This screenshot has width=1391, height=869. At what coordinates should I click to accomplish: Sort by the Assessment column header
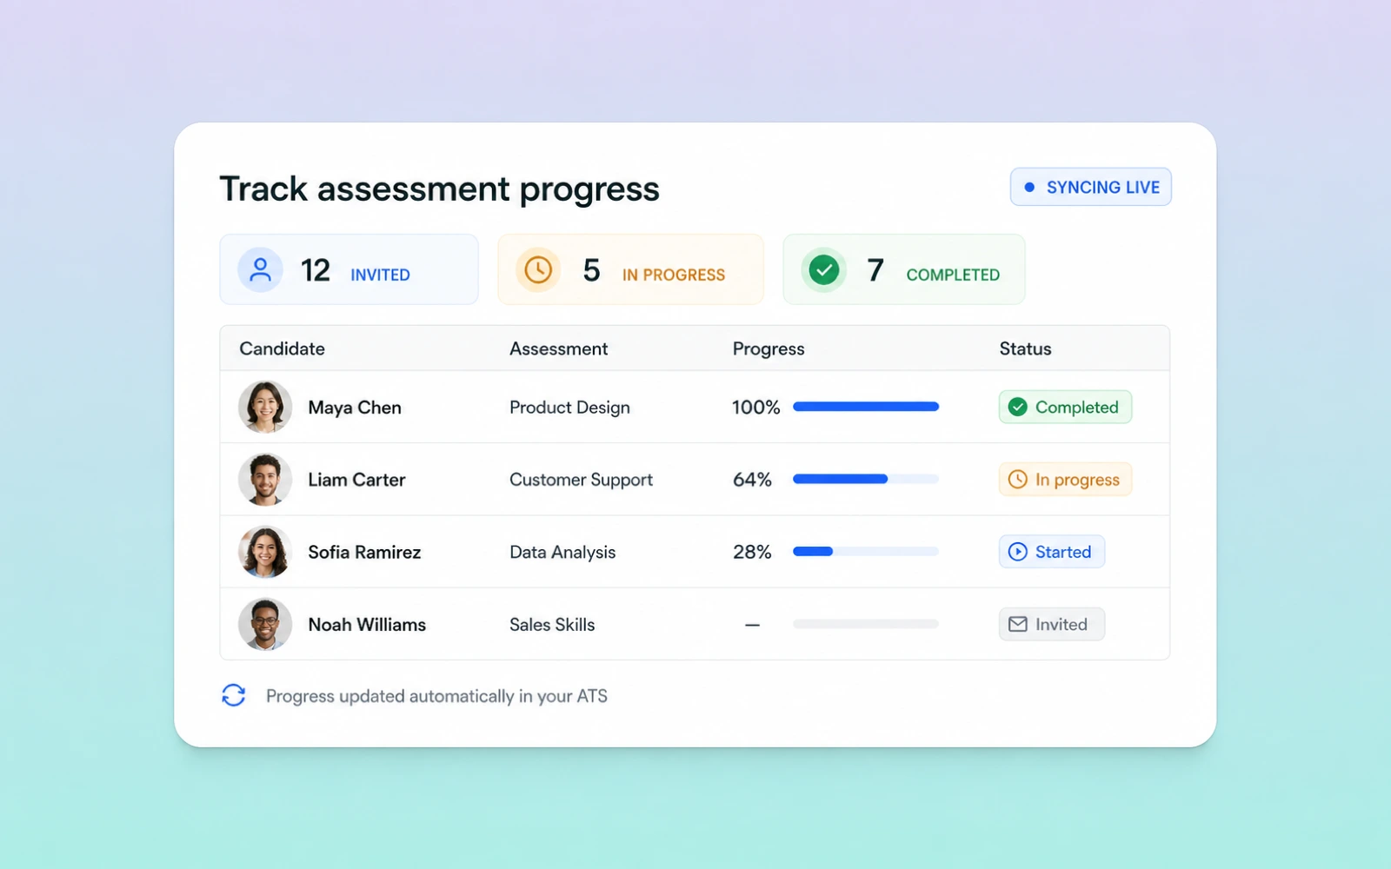point(558,348)
